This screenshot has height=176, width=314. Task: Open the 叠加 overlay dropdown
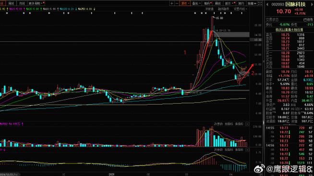click(196, 3)
